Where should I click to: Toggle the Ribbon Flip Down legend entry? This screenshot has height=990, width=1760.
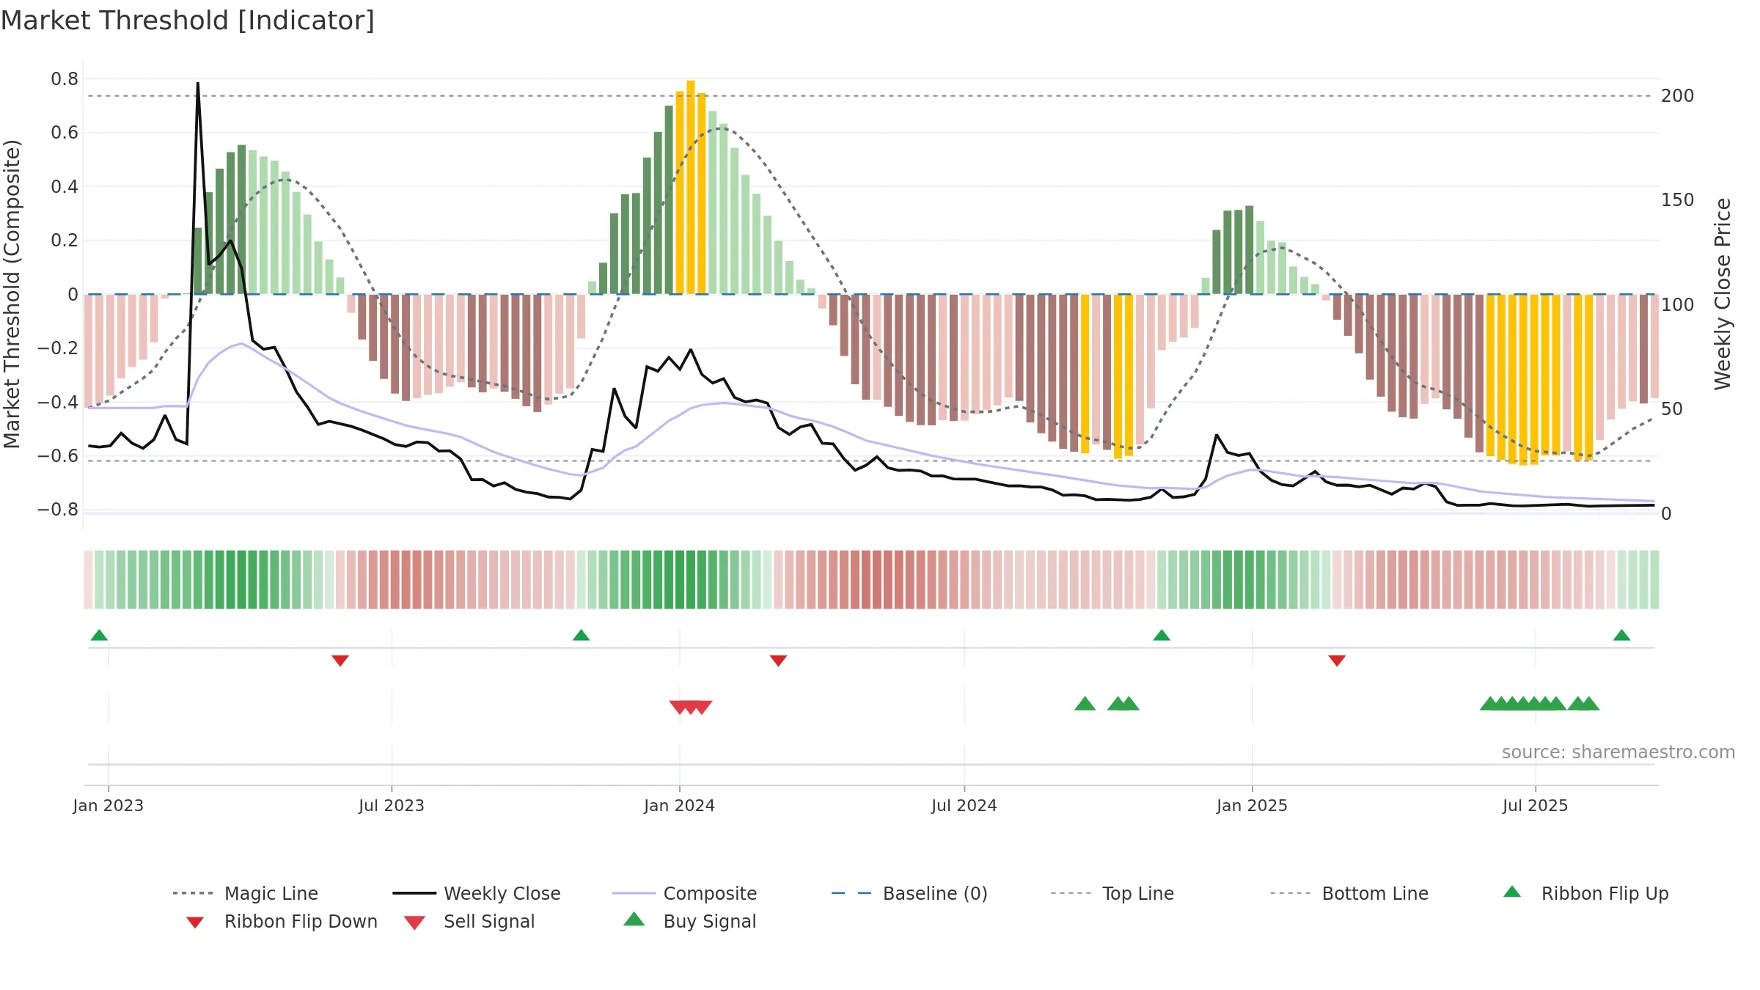point(281,921)
